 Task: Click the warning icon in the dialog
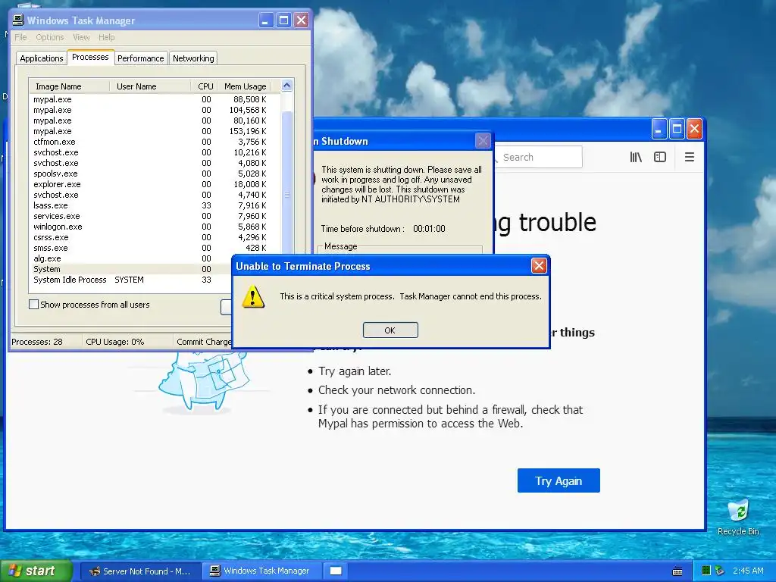tap(253, 296)
